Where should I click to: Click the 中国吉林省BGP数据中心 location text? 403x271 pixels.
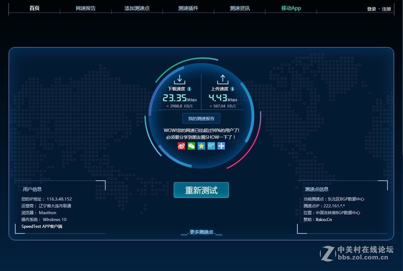[338, 213]
